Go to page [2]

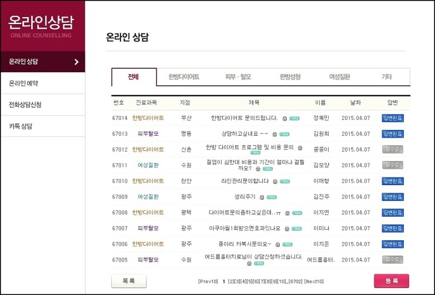pyautogui.click(x=231, y=281)
